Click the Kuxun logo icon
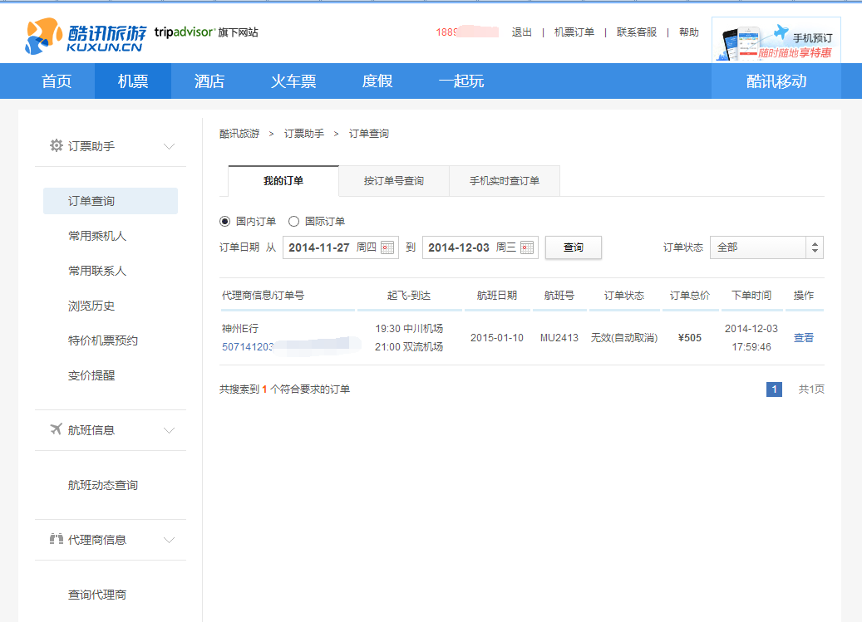Screen dimensions: 862x622 pyautogui.click(x=43, y=36)
